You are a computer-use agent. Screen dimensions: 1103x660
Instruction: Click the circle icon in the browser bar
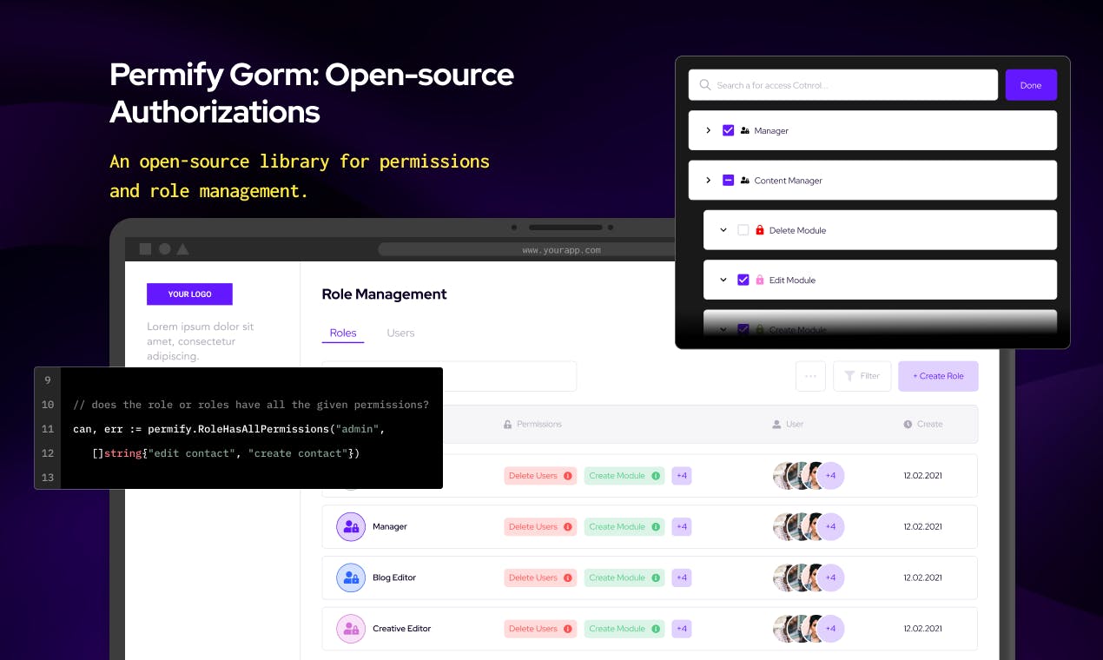164,249
